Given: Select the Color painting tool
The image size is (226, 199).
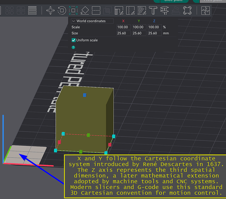Looking at the screenshot, I should coord(142,10).
